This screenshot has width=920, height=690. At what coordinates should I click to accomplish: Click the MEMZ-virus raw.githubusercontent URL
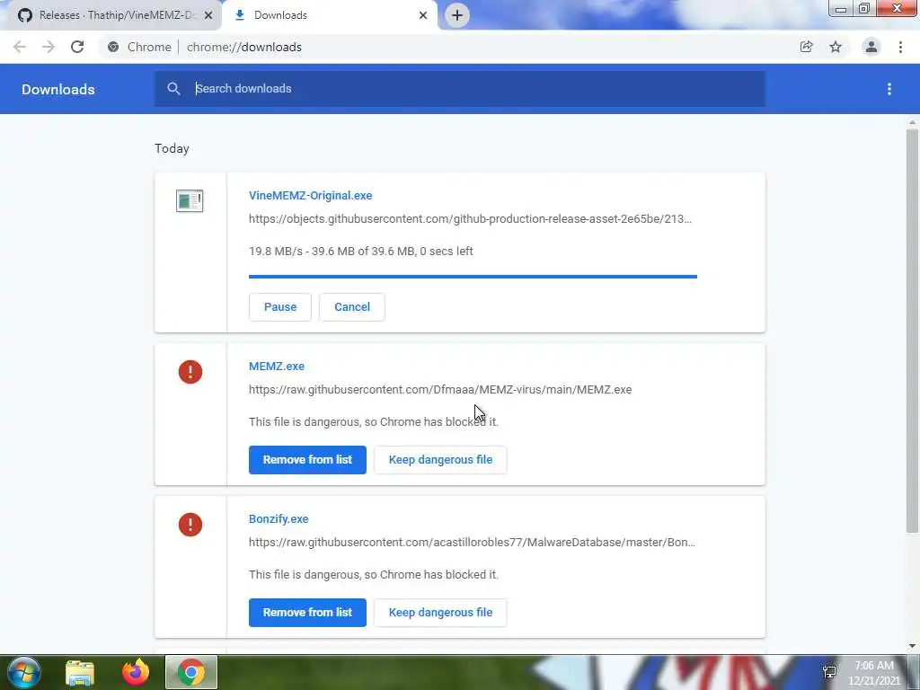[x=440, y=390]
